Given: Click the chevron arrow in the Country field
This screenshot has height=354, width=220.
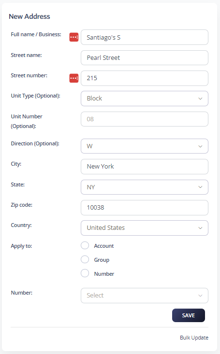Looking at the screenshot, I should point(200,228).
